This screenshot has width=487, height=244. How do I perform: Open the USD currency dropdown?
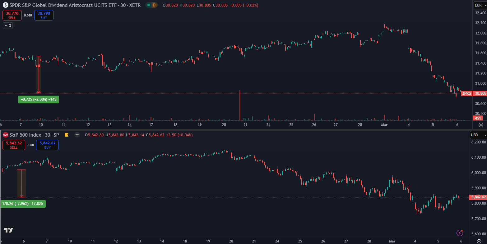point(478,135)
